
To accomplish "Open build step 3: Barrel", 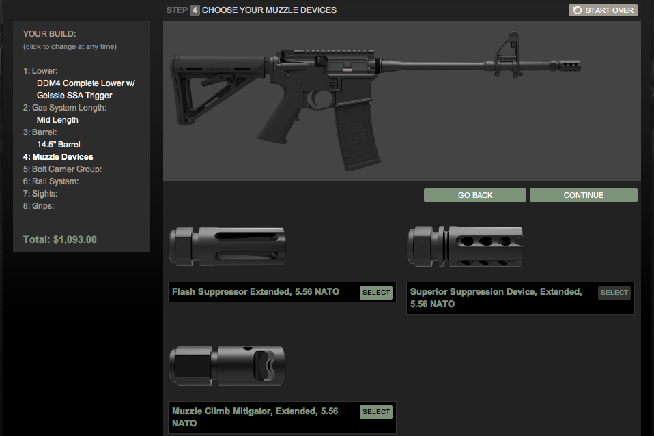I will 40,132.
